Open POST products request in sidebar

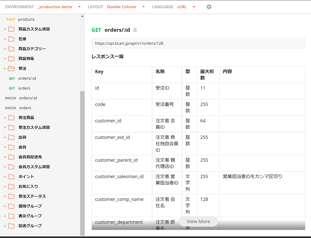tap(21, 19)
